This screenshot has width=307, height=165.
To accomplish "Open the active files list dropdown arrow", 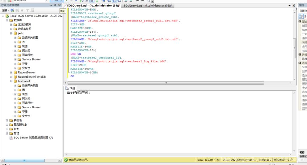I will point(289,6).
